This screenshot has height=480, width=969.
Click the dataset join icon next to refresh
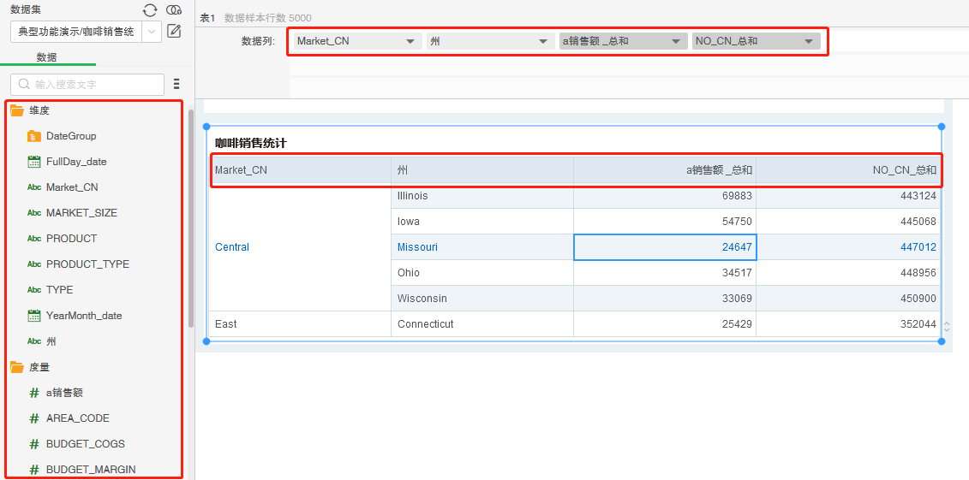coord(174,10)
